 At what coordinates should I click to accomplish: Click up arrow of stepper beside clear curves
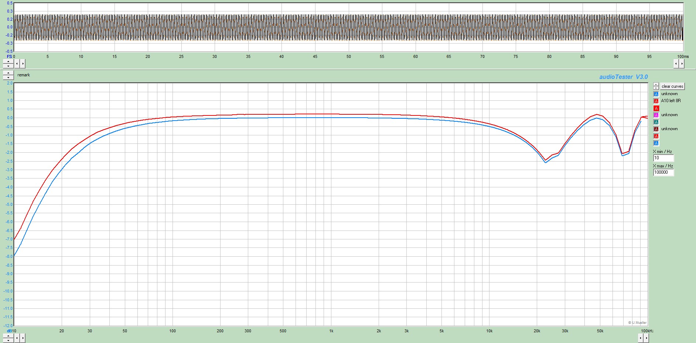click(x=656, y=84)
